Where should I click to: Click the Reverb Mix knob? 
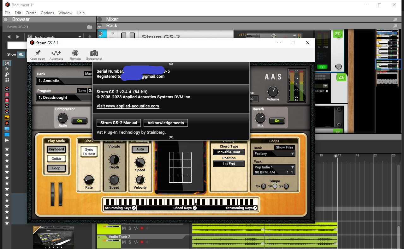point(260,118)
